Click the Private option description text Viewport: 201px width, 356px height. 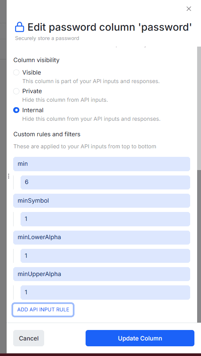[65, 100]
